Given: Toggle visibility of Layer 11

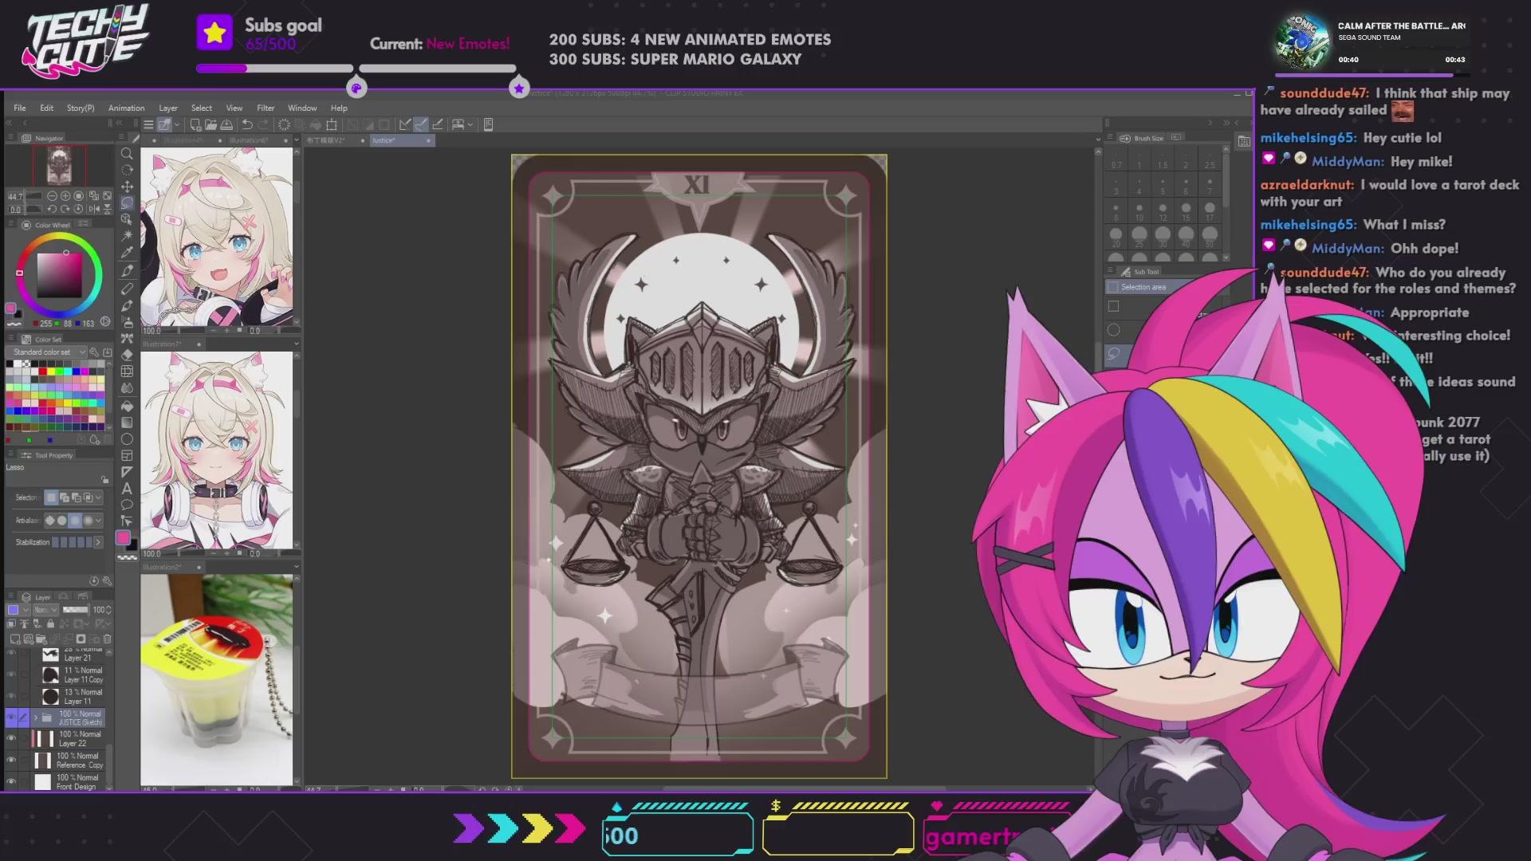Looking at the screenshot, I should point(11,696).
